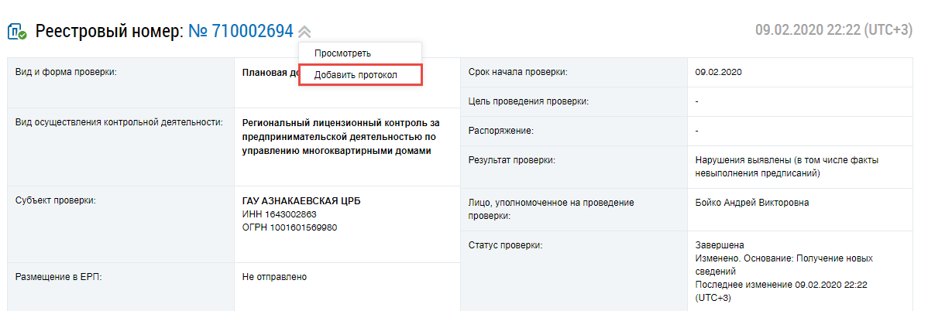The width and height of the screenshot is (928, 311).
Task: Click the "Срок начала проверки" label
Action: (x=518, y=72)
